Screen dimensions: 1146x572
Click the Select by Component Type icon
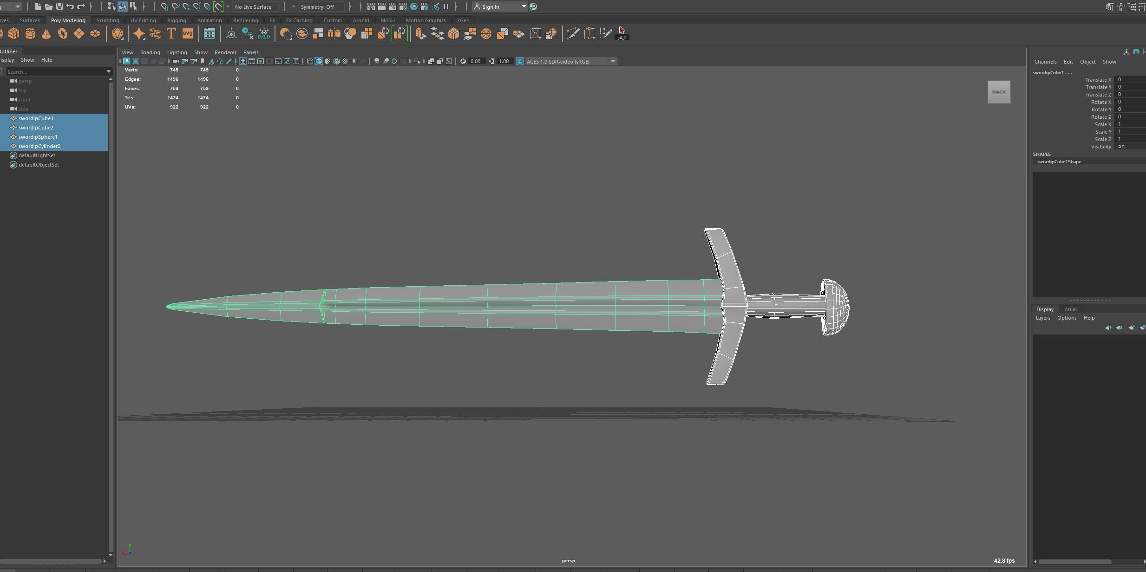(x=133, y=6)
